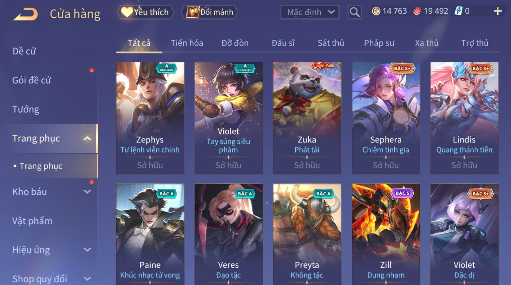
Task: Open Gói đề cử in sidebar
Action: click(32, 80)
